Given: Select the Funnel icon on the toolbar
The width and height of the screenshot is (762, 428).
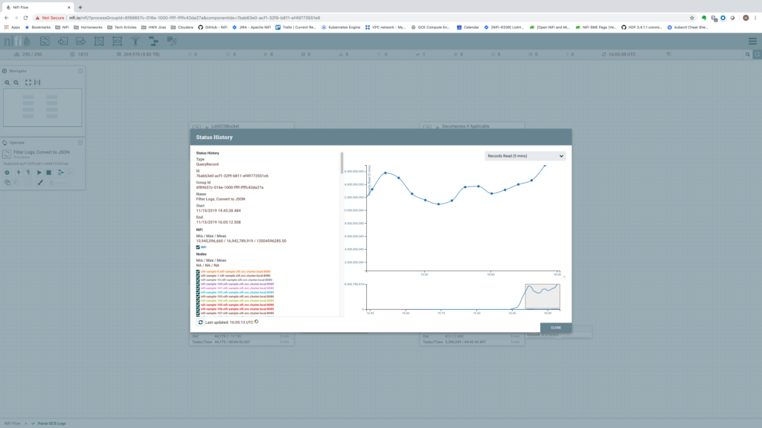Looking at the screenshot, I should (135, 42).
